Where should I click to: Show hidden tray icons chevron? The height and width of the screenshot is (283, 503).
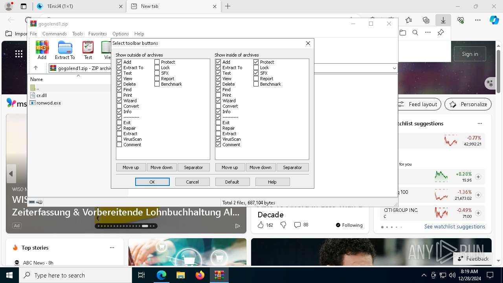tap(424, 275)
